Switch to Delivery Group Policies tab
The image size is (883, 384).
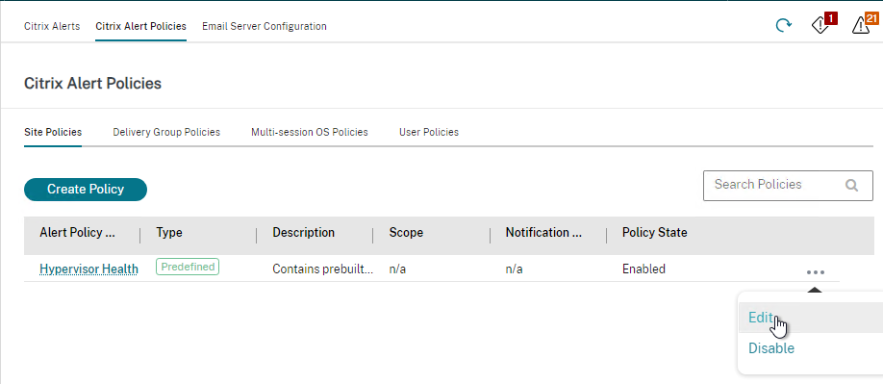point(166,132)
